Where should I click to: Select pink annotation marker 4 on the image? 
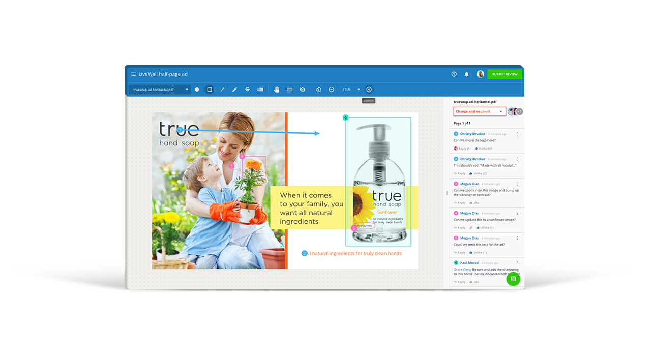pos(242,157)
